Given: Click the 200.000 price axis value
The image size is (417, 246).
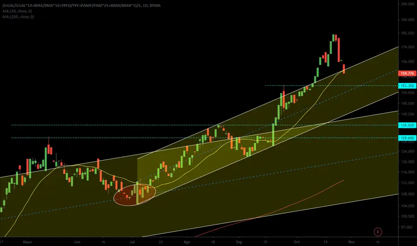Looking at the screenshot, I should [408, 4].
